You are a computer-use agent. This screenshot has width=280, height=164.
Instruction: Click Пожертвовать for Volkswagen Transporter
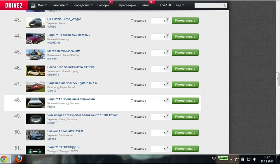(x=185, y=117)
